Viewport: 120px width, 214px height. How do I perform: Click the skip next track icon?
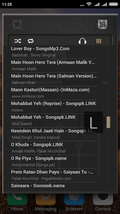105,83
